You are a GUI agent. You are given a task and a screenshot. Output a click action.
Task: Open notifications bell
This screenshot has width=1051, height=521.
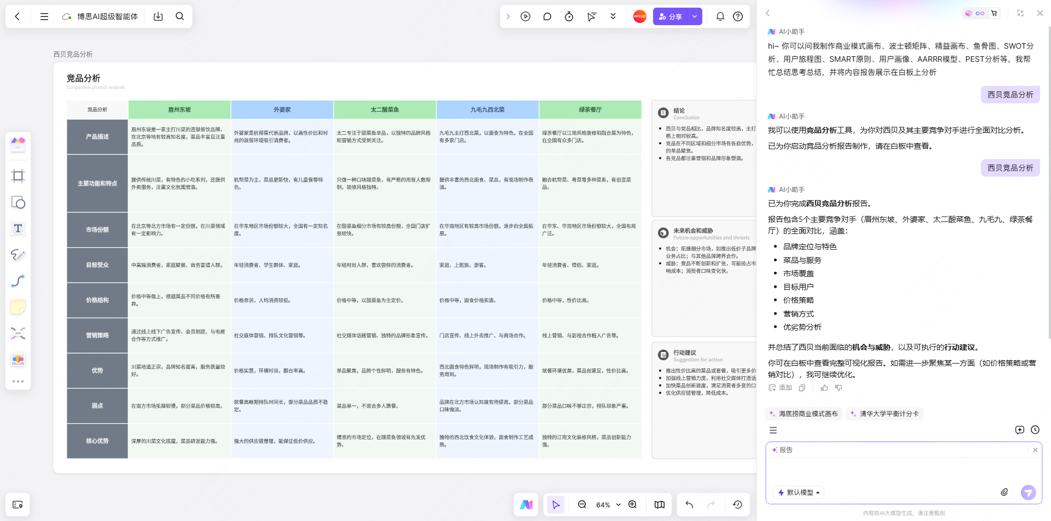coord(720,16)
